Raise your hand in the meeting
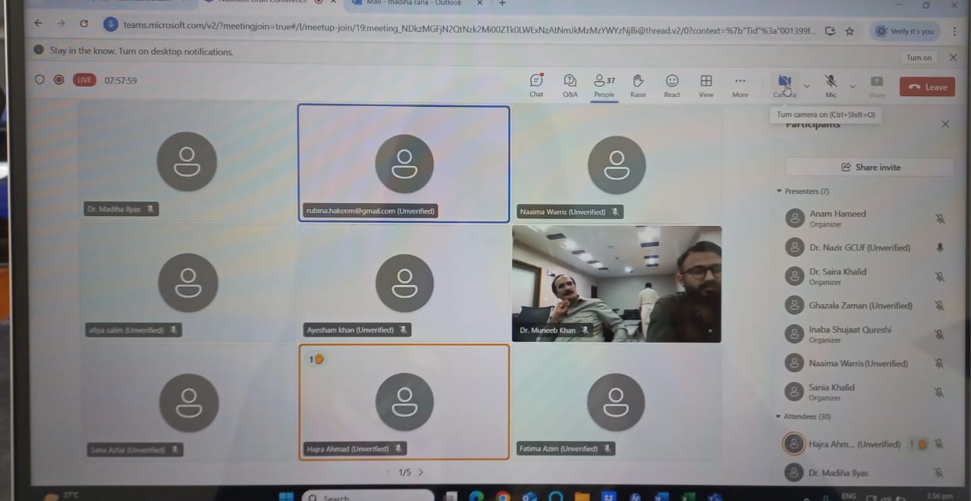This screenshot has width=971, height=501. coord(638,85)
